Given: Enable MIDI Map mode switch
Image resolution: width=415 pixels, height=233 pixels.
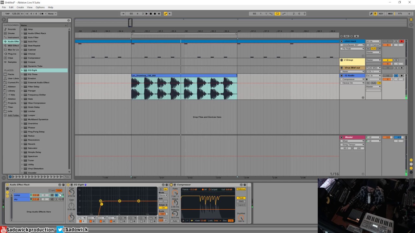Looking at the screenshot, I should 390,14.
